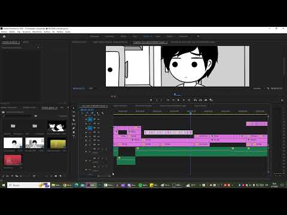The width and height of the screenshot is (287, 215).
Task: Click trash delete icon in project panel
Action: click(x=65, y=176)
